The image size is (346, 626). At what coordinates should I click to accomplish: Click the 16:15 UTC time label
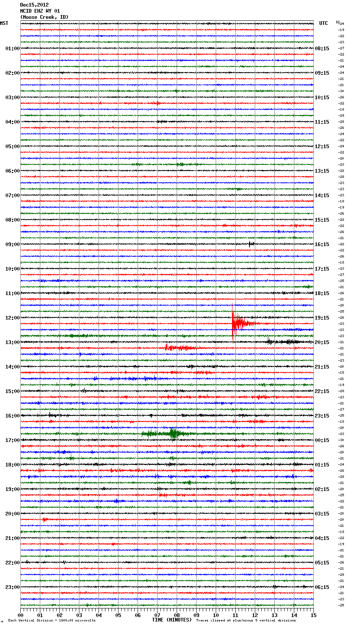click(322, 244)
